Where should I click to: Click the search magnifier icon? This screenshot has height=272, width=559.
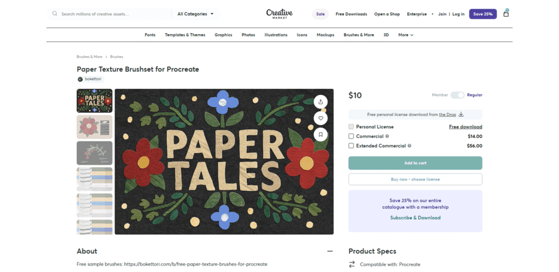[x=55, y=14]
